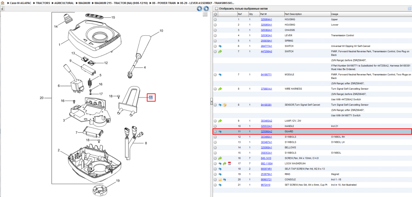Open the tool panel icon at toolbar's left
The image size is (412, 197).
click(2, 8)
